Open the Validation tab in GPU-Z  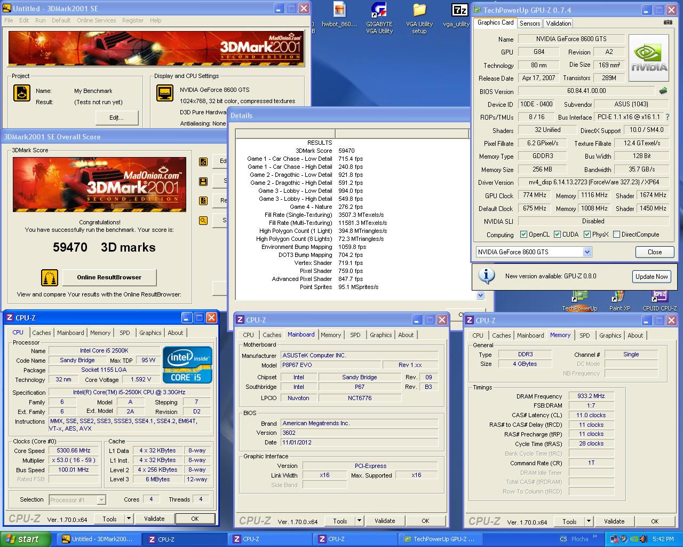[x=559, y=23]
